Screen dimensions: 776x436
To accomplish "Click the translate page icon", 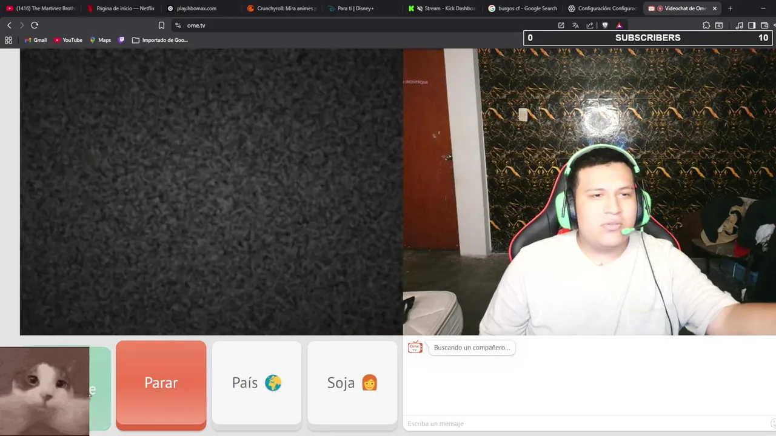I will click(575, 25).
